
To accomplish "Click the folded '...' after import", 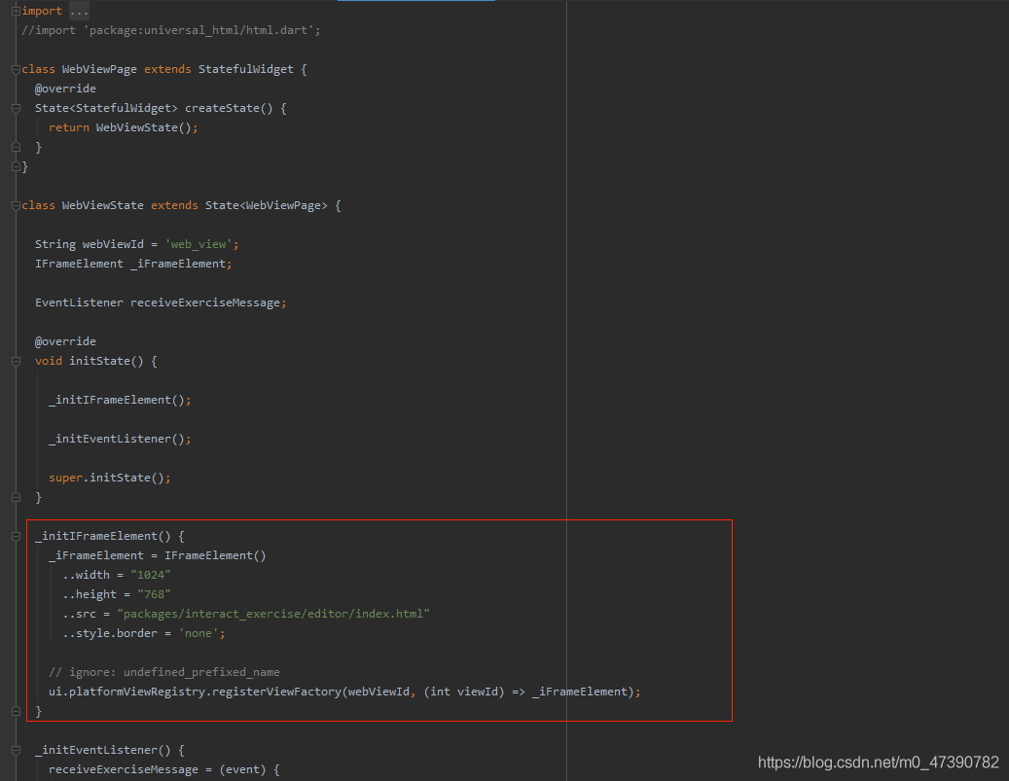I will (x=79, y=11).
